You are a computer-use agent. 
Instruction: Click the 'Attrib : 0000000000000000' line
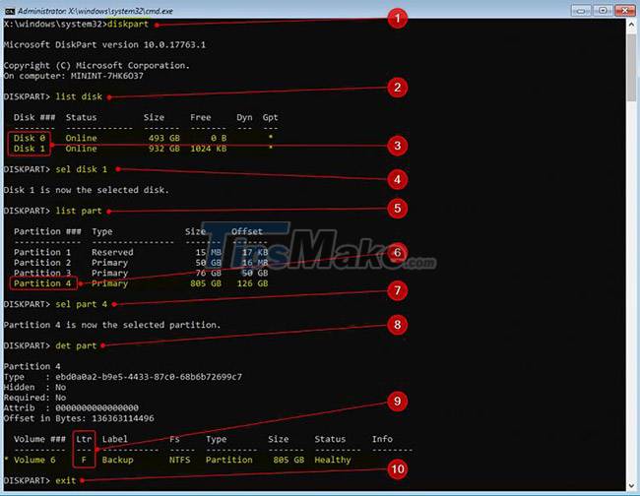click(71, 407)
